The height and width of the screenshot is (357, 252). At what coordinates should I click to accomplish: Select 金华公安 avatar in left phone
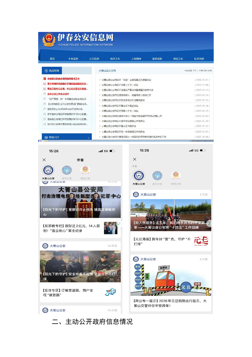pos(67,170)
